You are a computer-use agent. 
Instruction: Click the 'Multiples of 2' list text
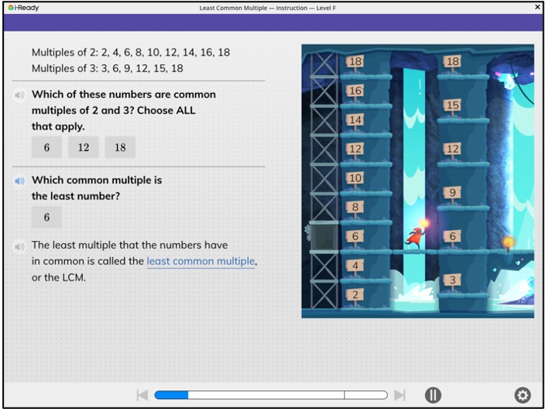(131, 52)
